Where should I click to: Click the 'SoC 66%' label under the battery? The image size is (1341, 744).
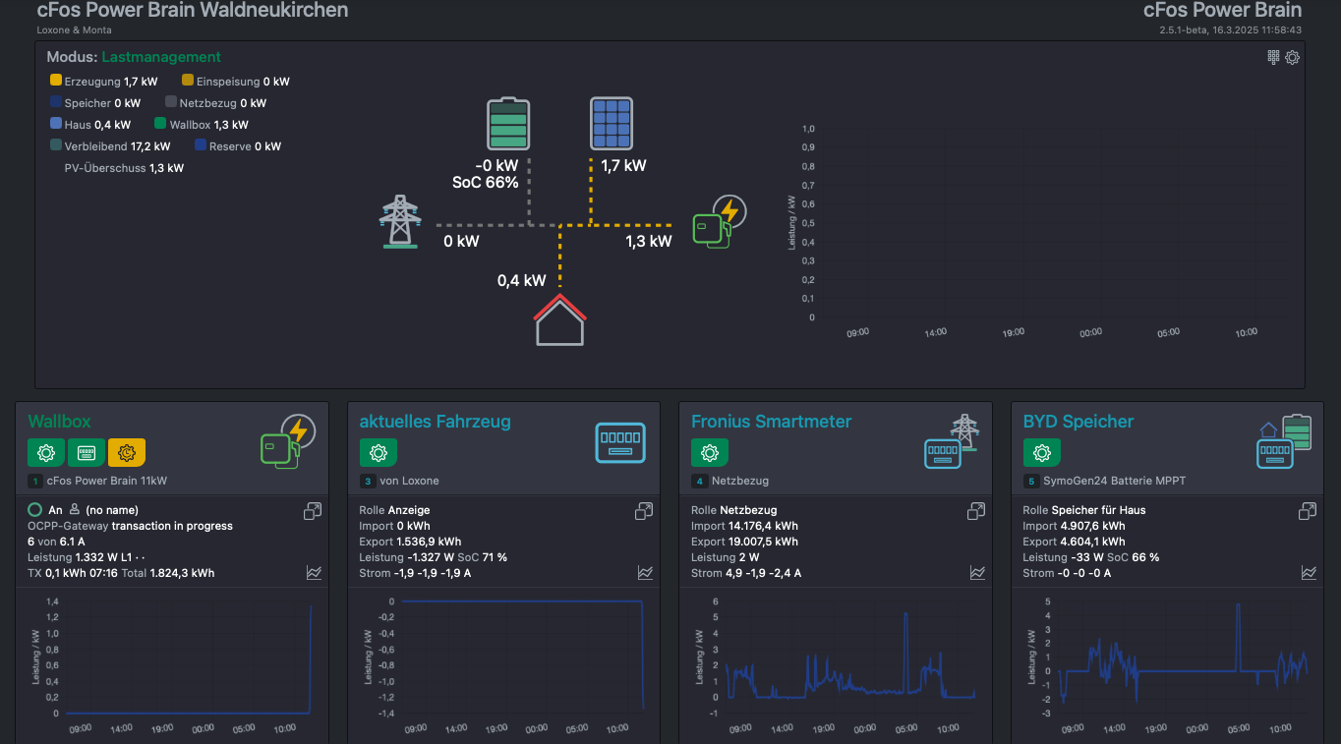click(x=486, y=183)
